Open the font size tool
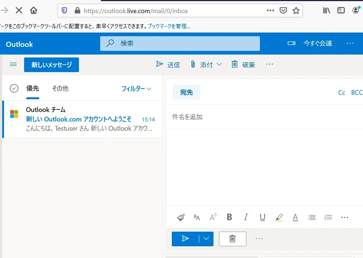Screen dimensions: 363x258 pos(213,217)
